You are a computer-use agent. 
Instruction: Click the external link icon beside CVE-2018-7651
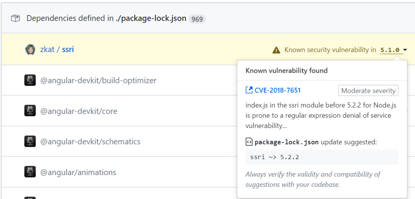tap(249, 90)
